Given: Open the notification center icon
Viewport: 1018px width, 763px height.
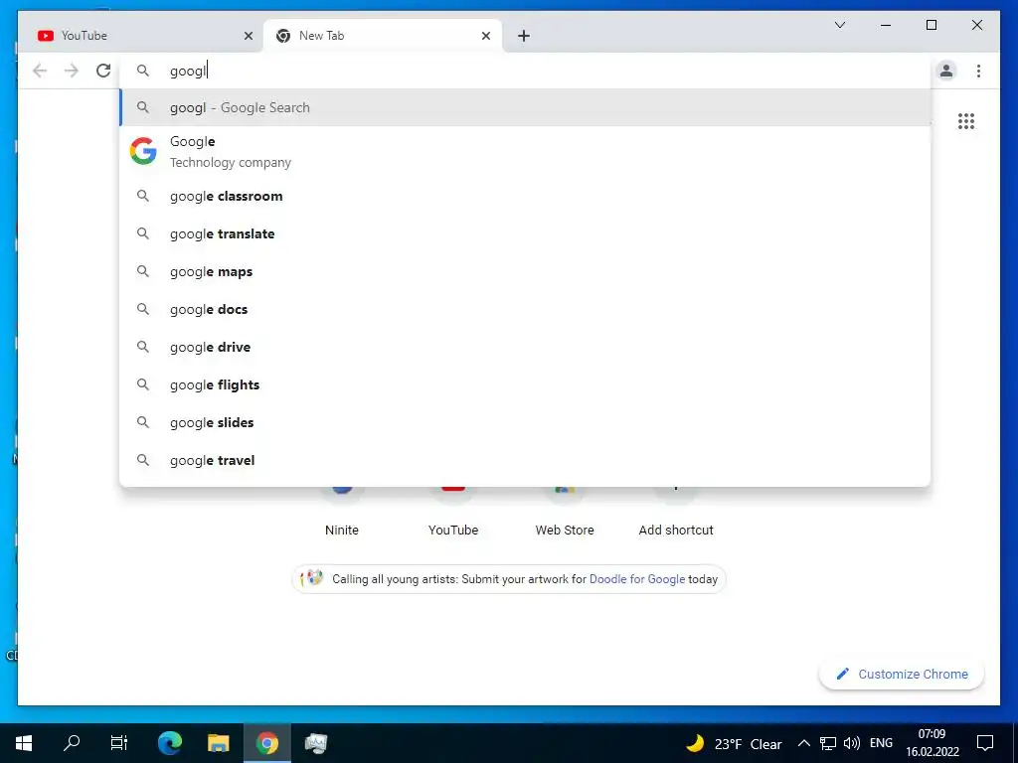Looking at the screenshot, I should pos(985,743).
